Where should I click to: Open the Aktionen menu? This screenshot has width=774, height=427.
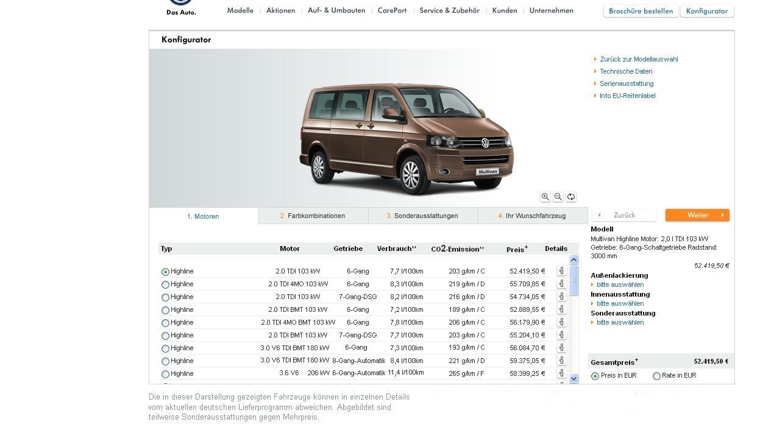[280, 10]
